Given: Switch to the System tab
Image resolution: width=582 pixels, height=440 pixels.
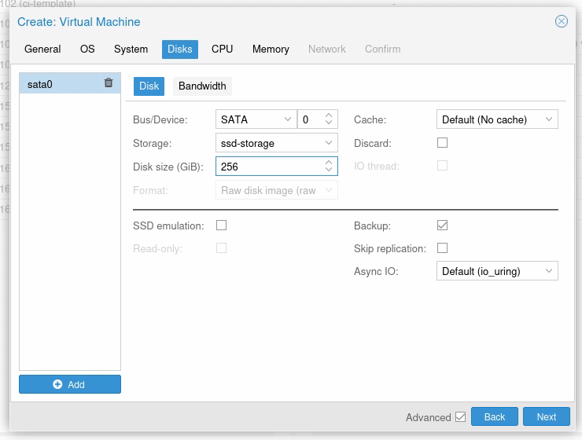Looking at the screenshot, I should tap(131, 49).
